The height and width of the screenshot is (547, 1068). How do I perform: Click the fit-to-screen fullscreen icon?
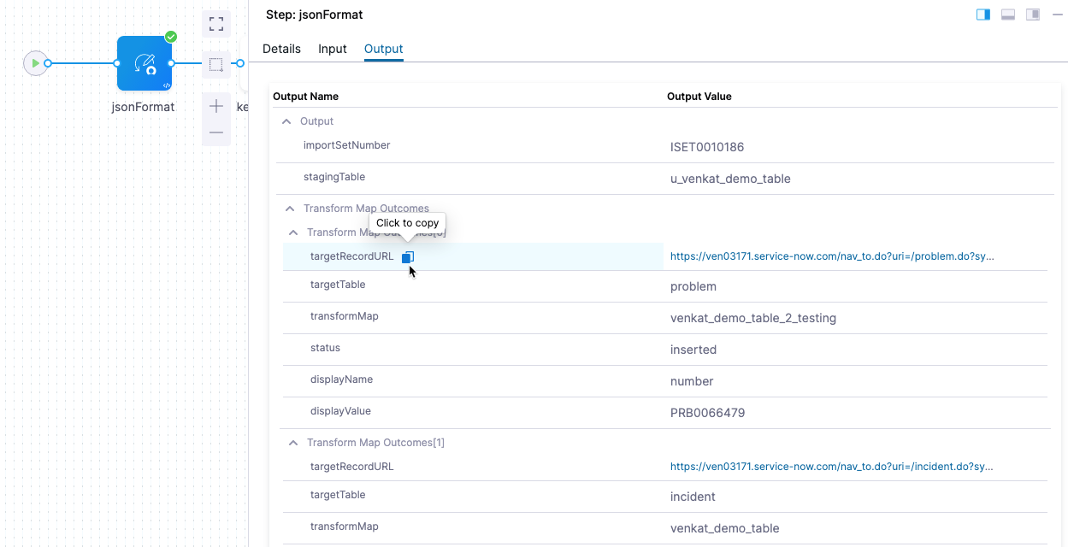[216, 23]
